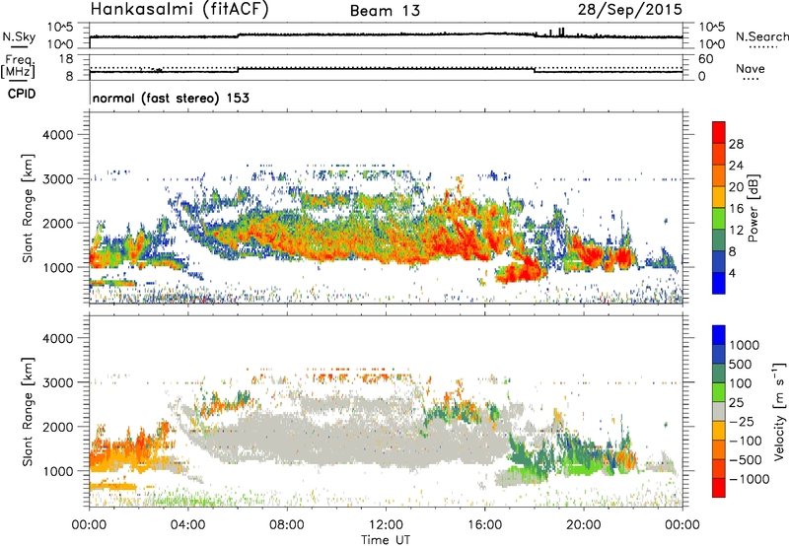
Task: Click the 4000 tick of power panel
Action: pos(58,135)
